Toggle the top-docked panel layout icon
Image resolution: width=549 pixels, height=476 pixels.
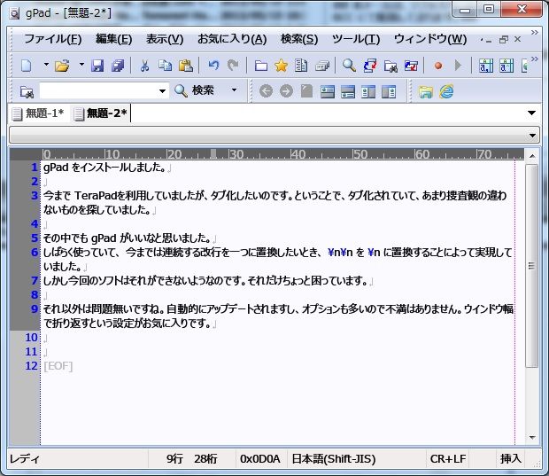328,92
